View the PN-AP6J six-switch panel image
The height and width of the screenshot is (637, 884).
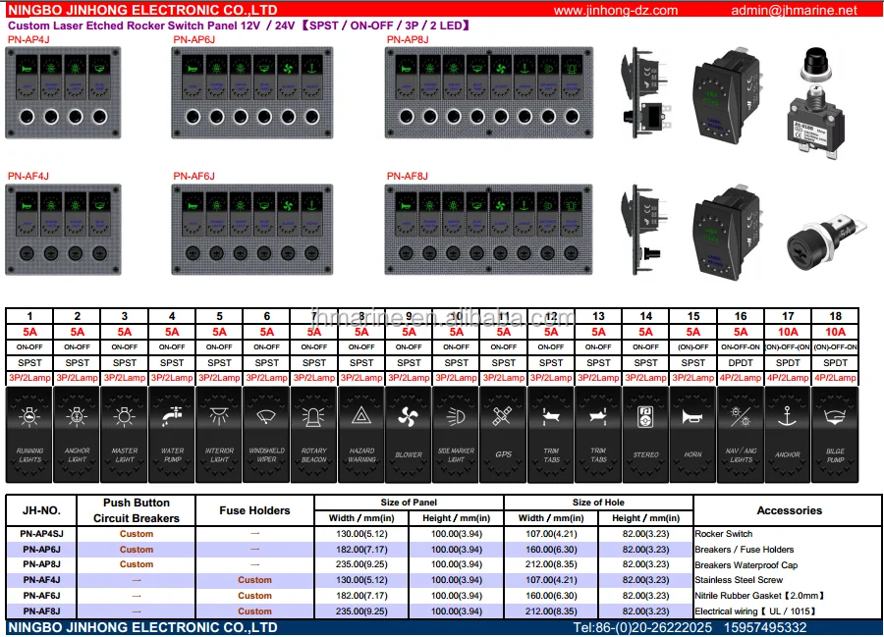coord(252,92)
